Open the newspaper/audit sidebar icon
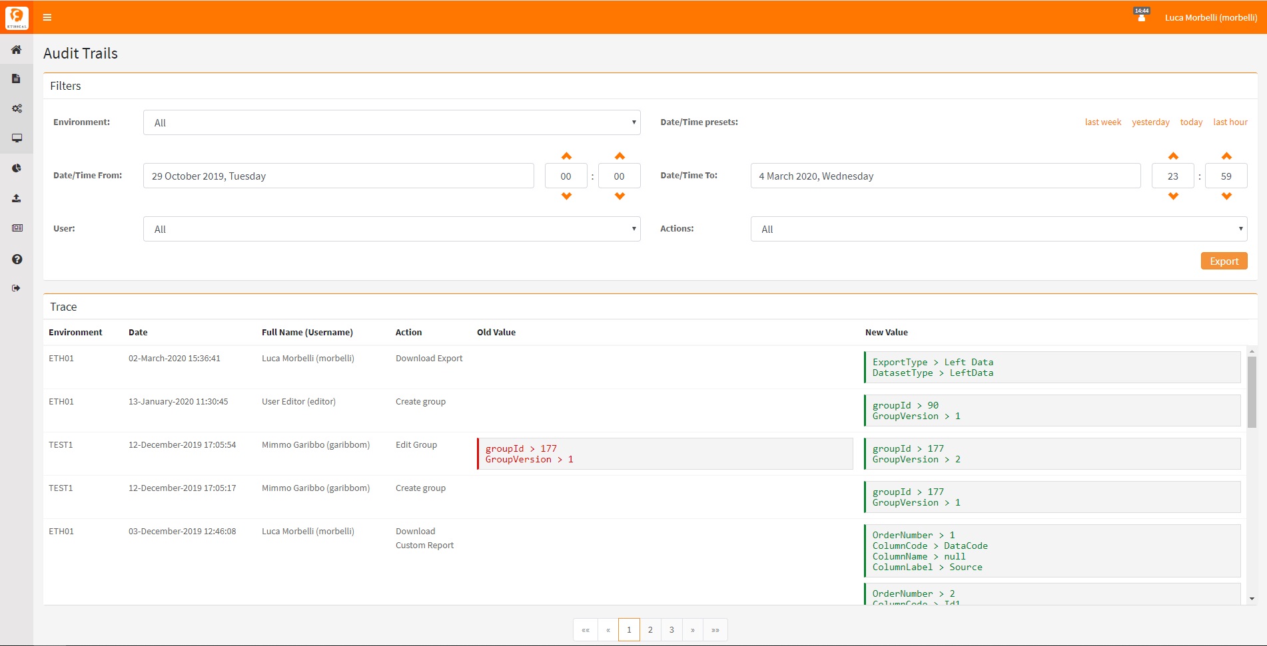1267x646 pixels. (17, 228)
